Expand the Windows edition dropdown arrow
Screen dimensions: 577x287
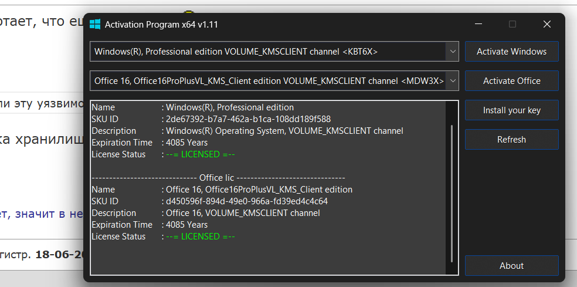pos(452,52)
